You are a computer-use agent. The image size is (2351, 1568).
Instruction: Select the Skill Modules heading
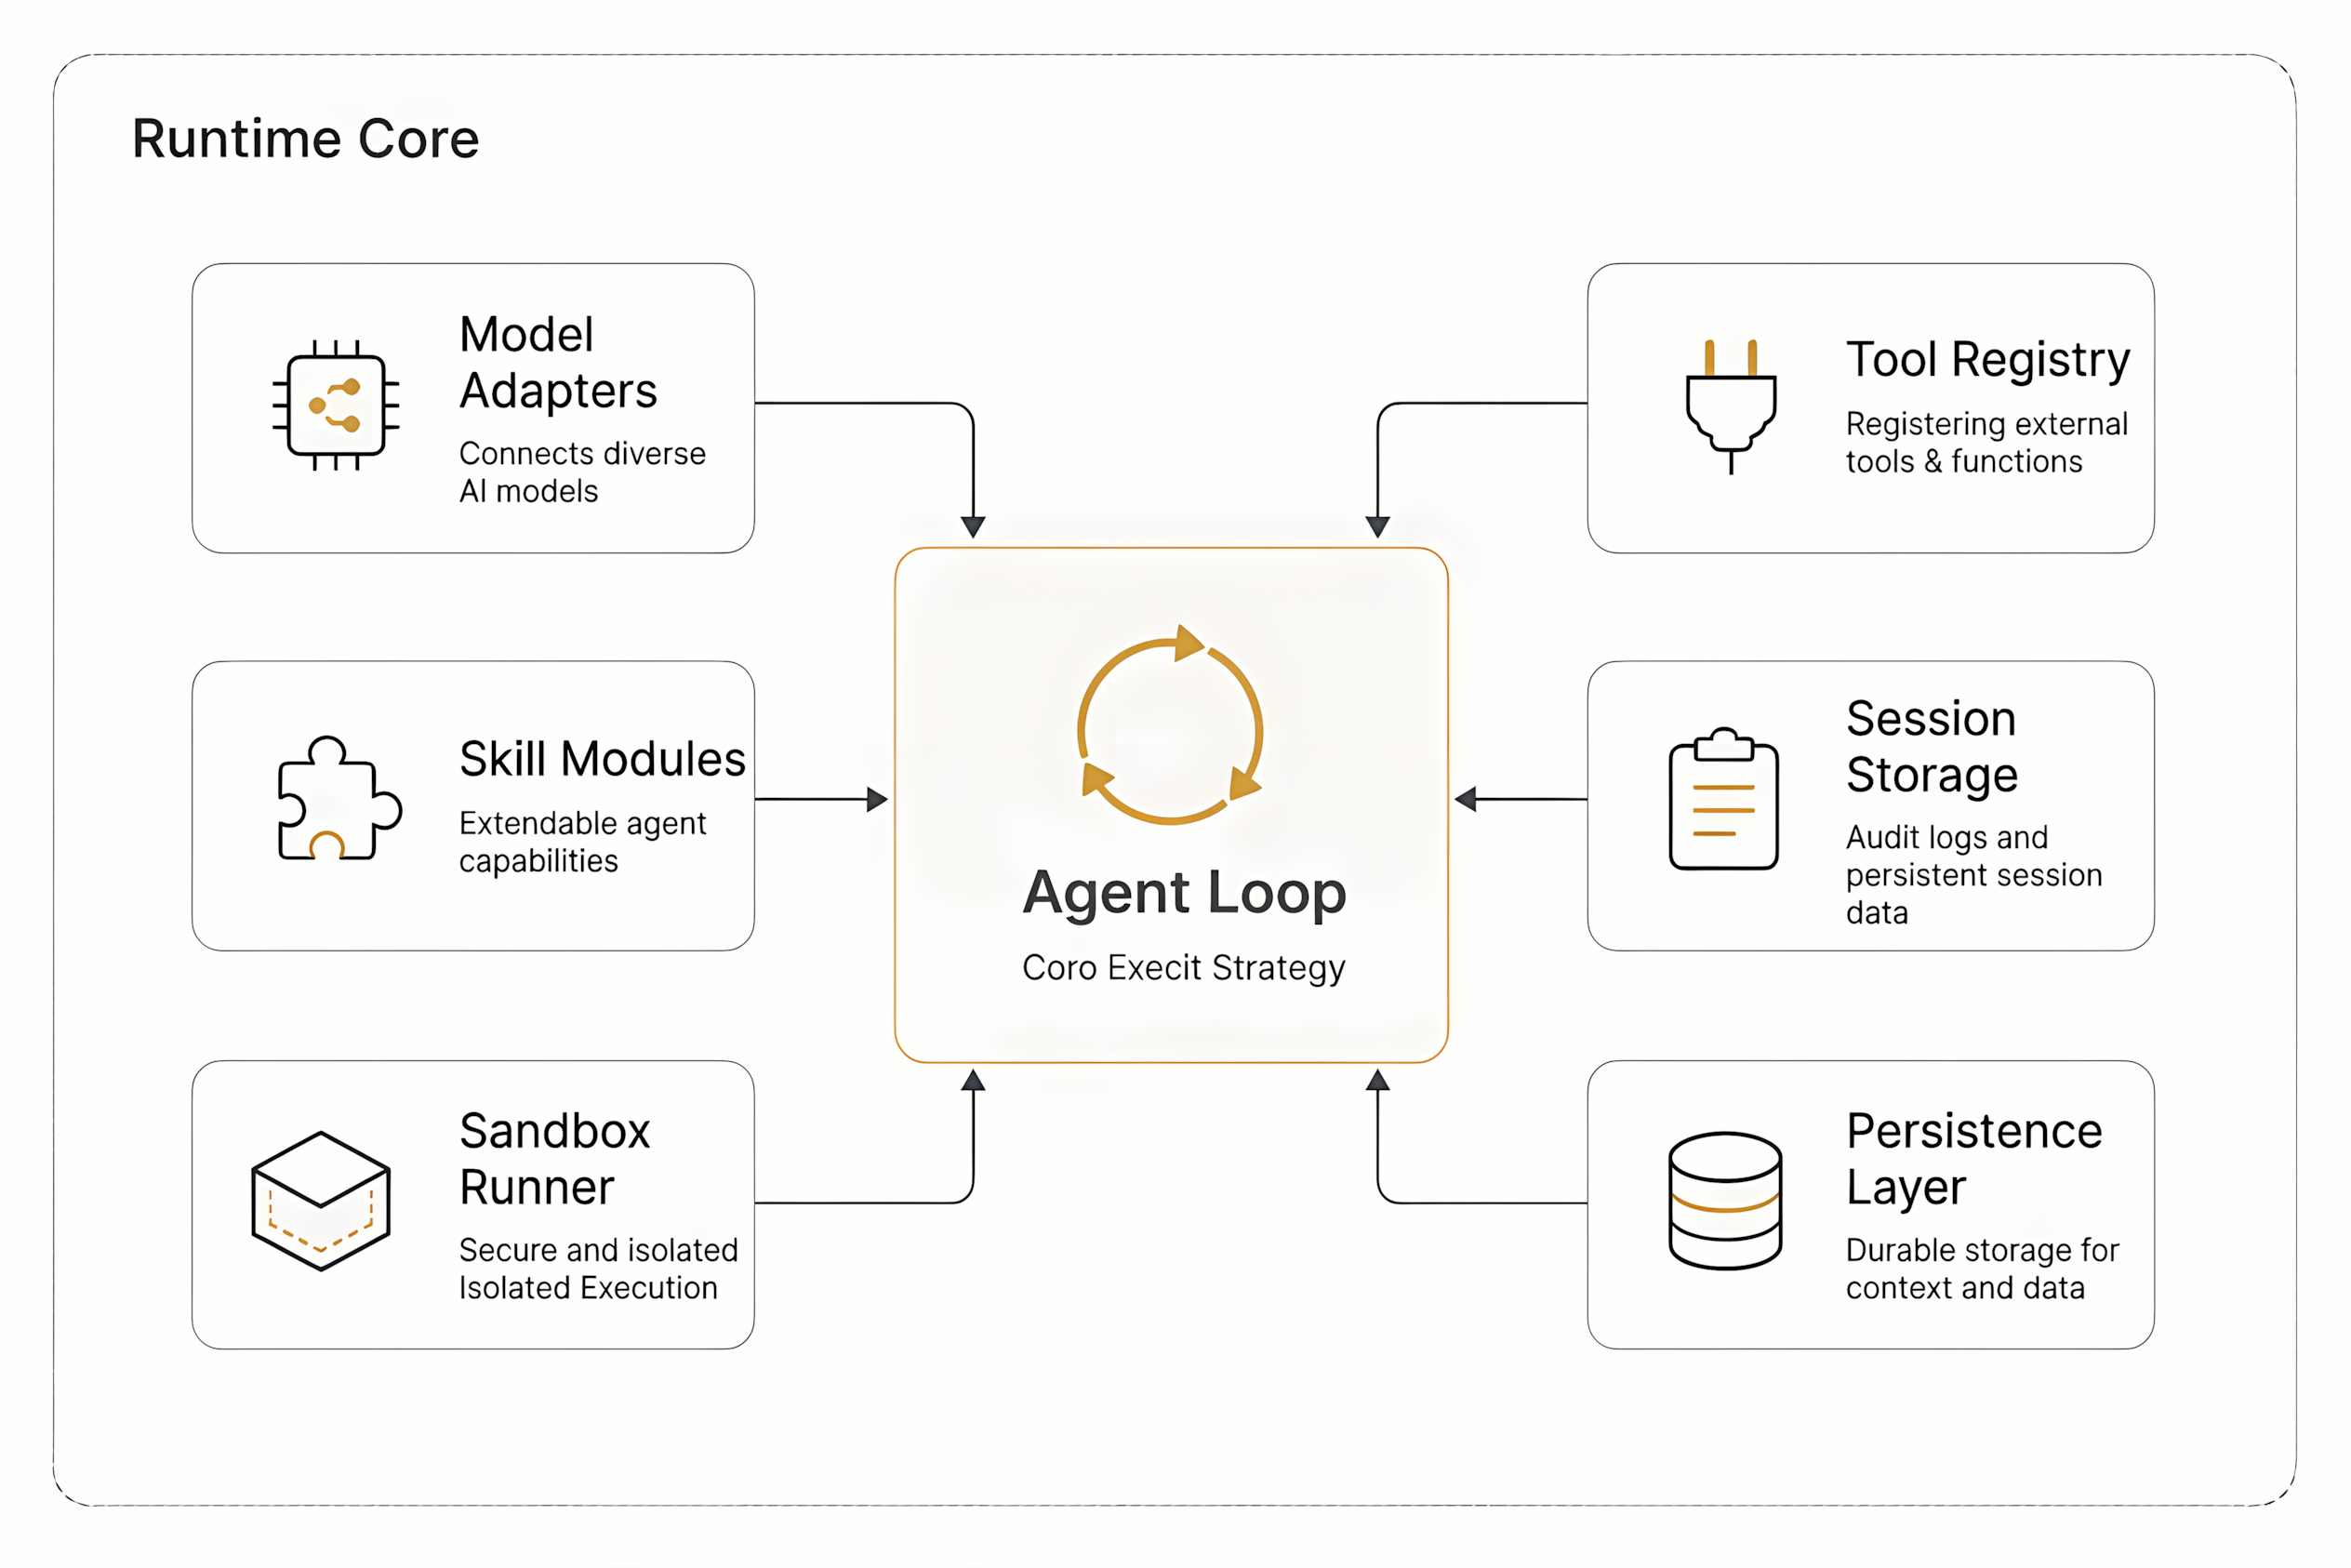point(602,759)
